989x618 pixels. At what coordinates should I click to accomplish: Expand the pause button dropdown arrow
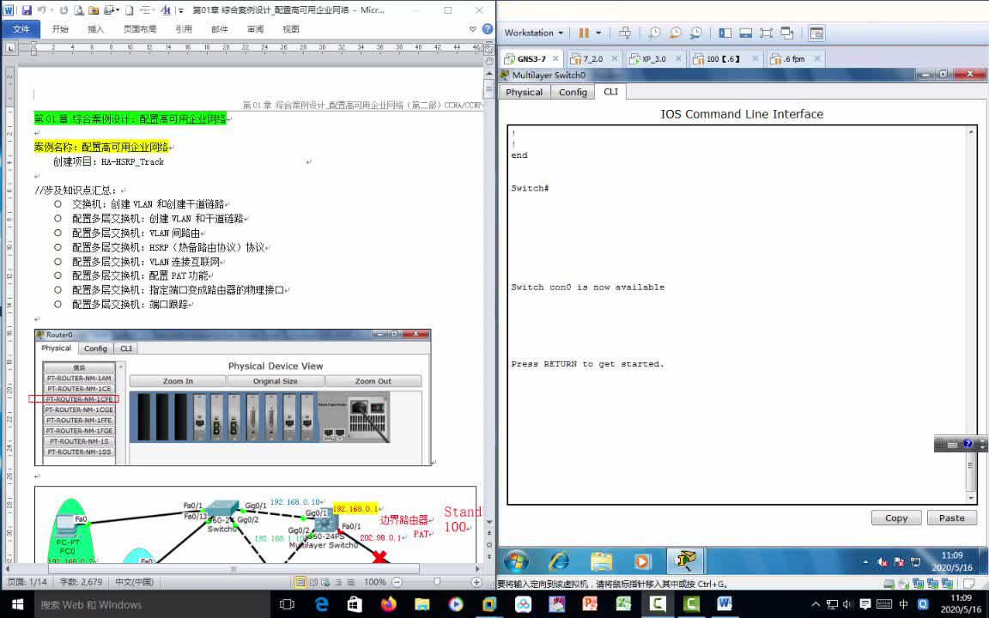(598, 33)
